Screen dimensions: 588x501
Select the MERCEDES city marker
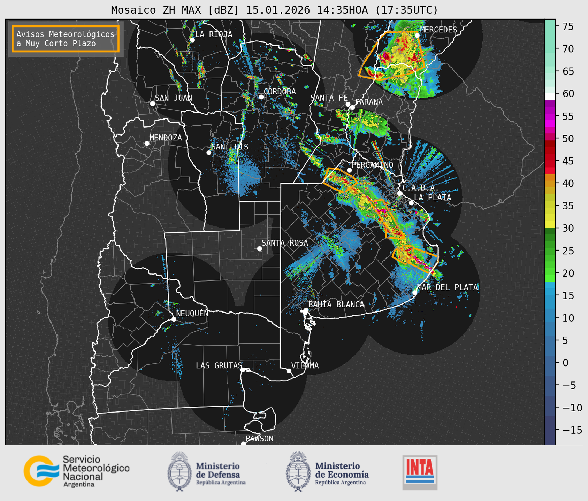pyautogui.click(x=417, y=35)
